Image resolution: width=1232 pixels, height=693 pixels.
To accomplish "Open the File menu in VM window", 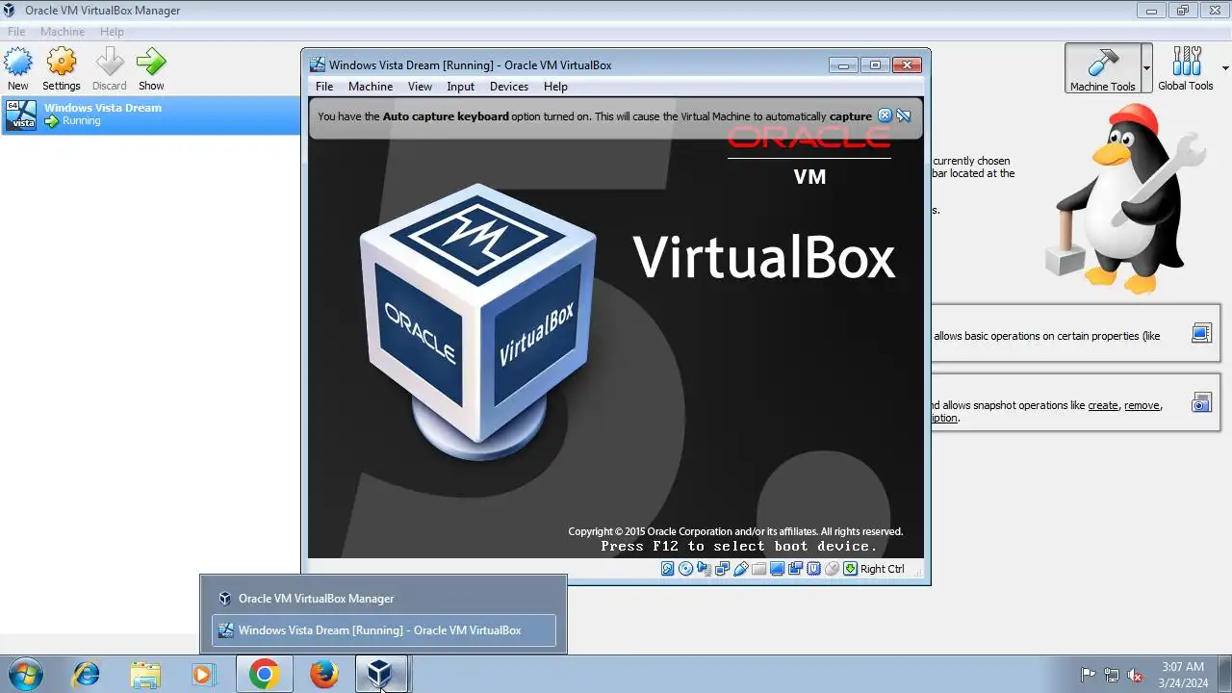I will (x=324, y=87).
